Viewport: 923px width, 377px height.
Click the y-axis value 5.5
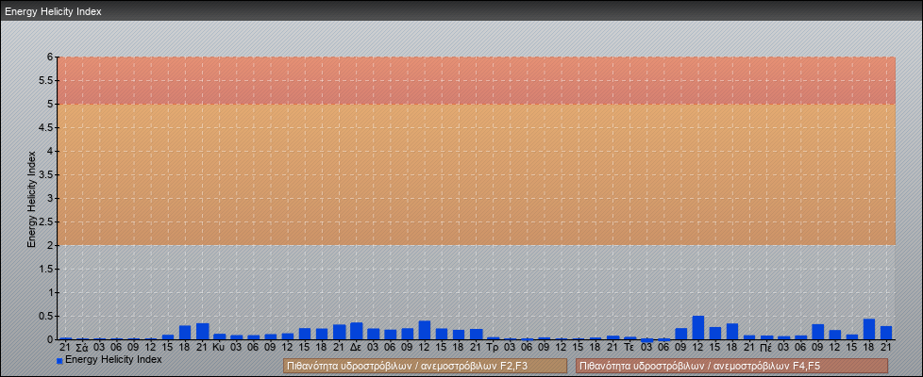coord(47,80)
